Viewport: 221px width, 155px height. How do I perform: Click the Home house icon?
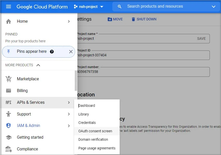(x=8, y=21)
